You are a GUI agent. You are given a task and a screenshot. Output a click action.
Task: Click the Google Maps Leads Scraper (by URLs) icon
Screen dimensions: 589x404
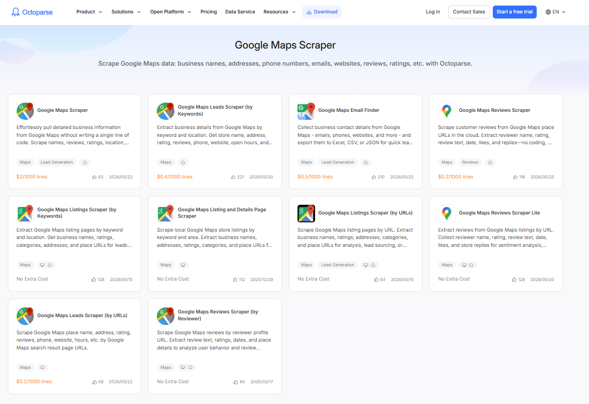(25, 316)
